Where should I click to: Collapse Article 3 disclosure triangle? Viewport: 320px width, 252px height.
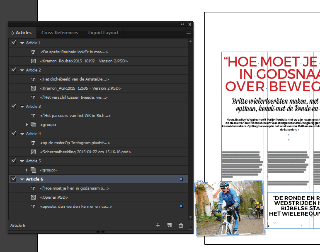[22, 107]
